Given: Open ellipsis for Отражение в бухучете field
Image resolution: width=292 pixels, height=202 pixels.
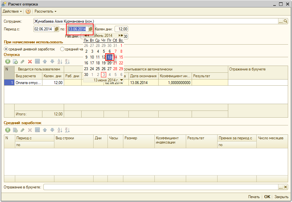Looking at the screenshot, I should pos(281,187).
